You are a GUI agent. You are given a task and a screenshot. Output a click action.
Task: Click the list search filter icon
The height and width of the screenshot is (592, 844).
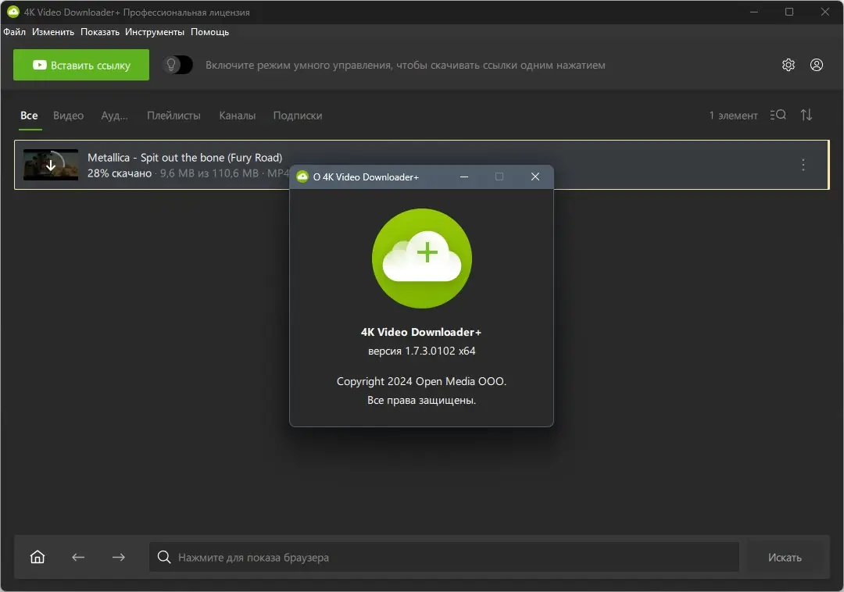tap(778, 115)
